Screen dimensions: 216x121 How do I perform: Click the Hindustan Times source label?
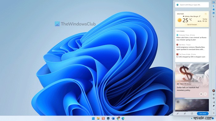[x=184, y=35]
